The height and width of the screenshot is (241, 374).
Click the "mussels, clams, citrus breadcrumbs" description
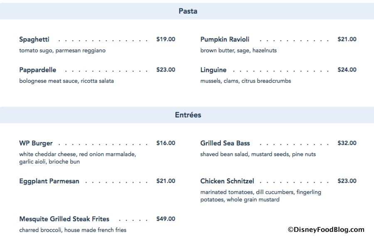point(246,81)
